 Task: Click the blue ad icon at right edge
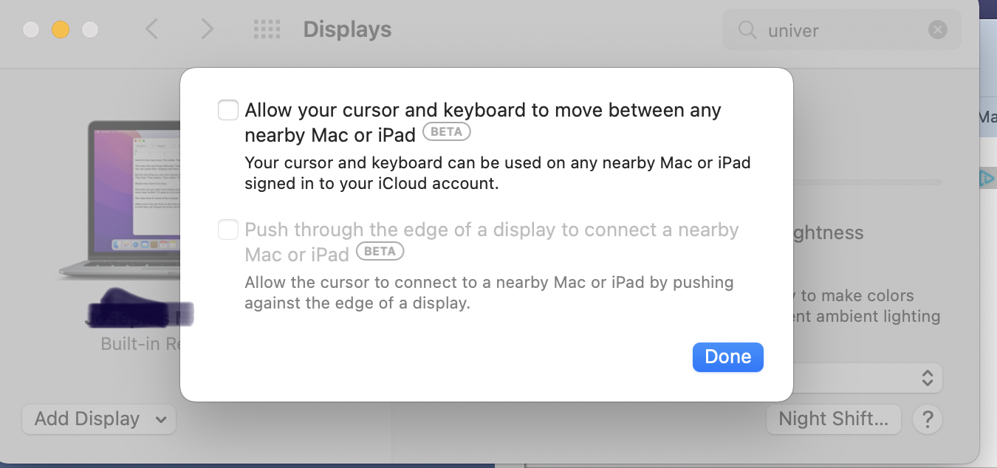pyautogui.click(x=987, y=179)
